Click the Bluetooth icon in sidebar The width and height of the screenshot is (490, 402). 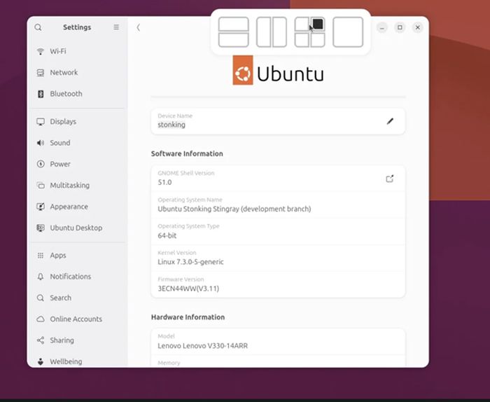(41, 94)
